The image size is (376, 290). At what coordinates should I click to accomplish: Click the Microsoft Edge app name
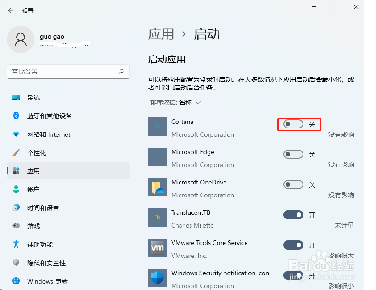(192, 152)
